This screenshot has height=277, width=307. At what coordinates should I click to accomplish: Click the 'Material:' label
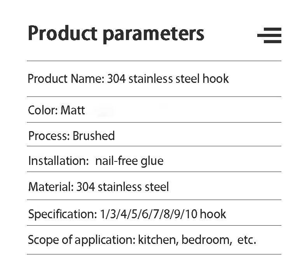coord(51,187)
